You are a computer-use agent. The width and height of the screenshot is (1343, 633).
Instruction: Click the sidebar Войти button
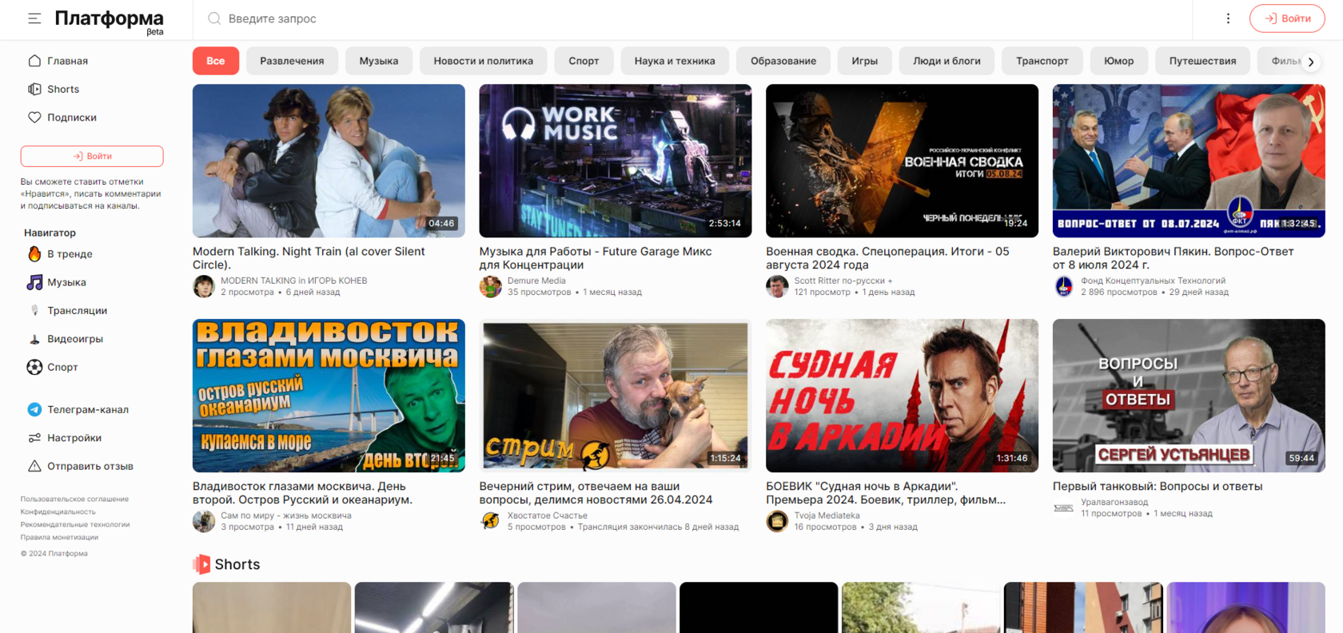click(x=92, y=156)
